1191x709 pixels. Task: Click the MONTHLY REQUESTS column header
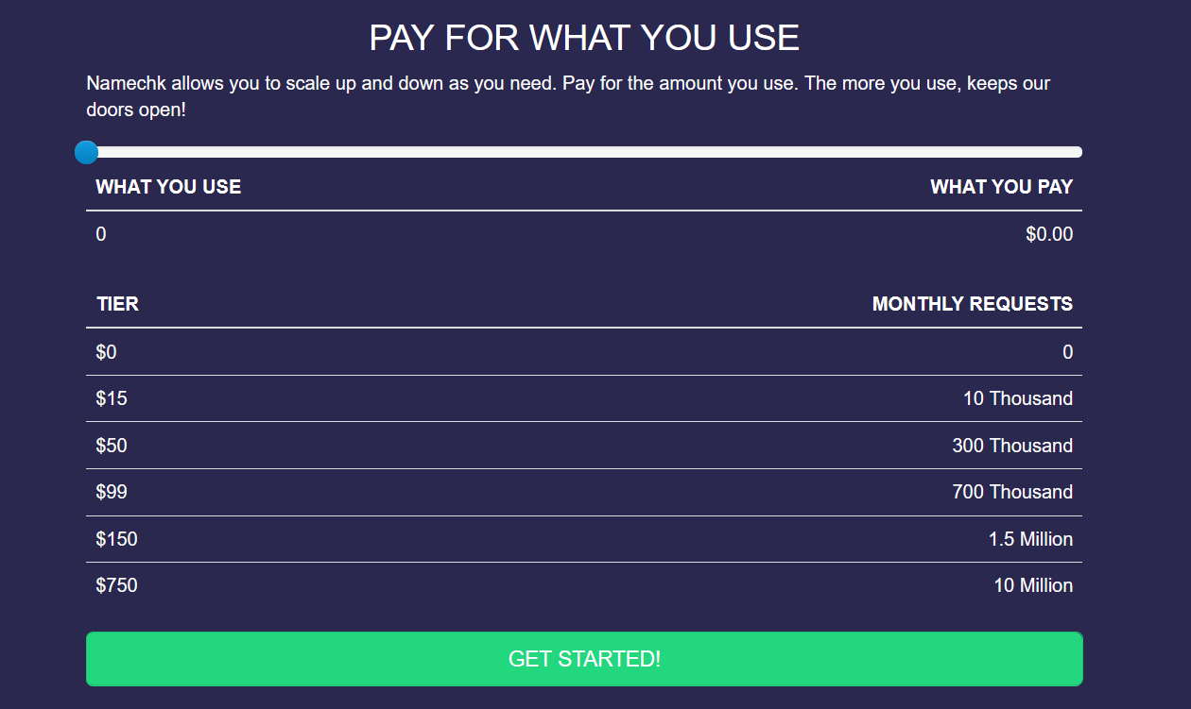point(972,304)
